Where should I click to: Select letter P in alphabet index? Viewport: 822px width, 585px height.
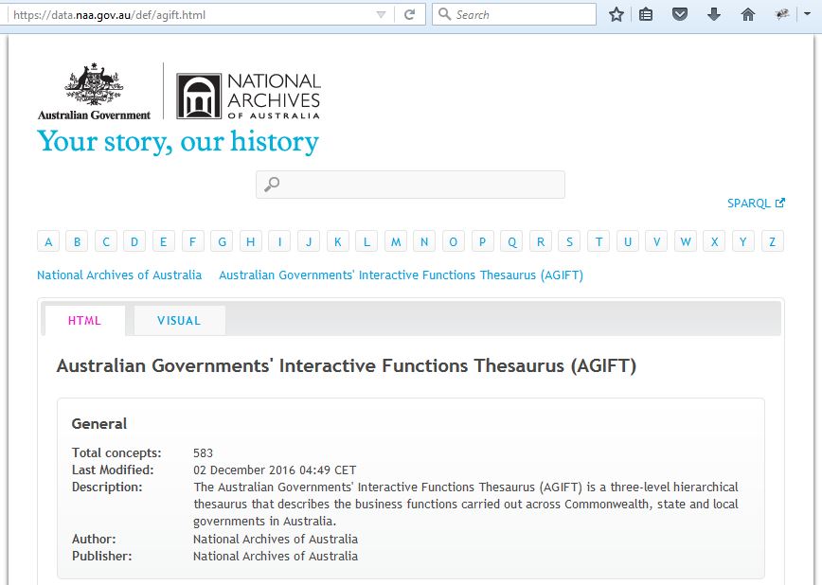(482, 241)
